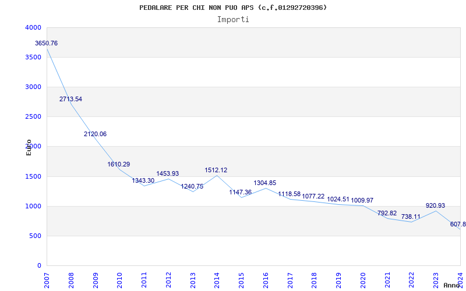This screenshot has width=466, height=291.
Task: Click the 2014 year axis label
Action: click(217, 279)
